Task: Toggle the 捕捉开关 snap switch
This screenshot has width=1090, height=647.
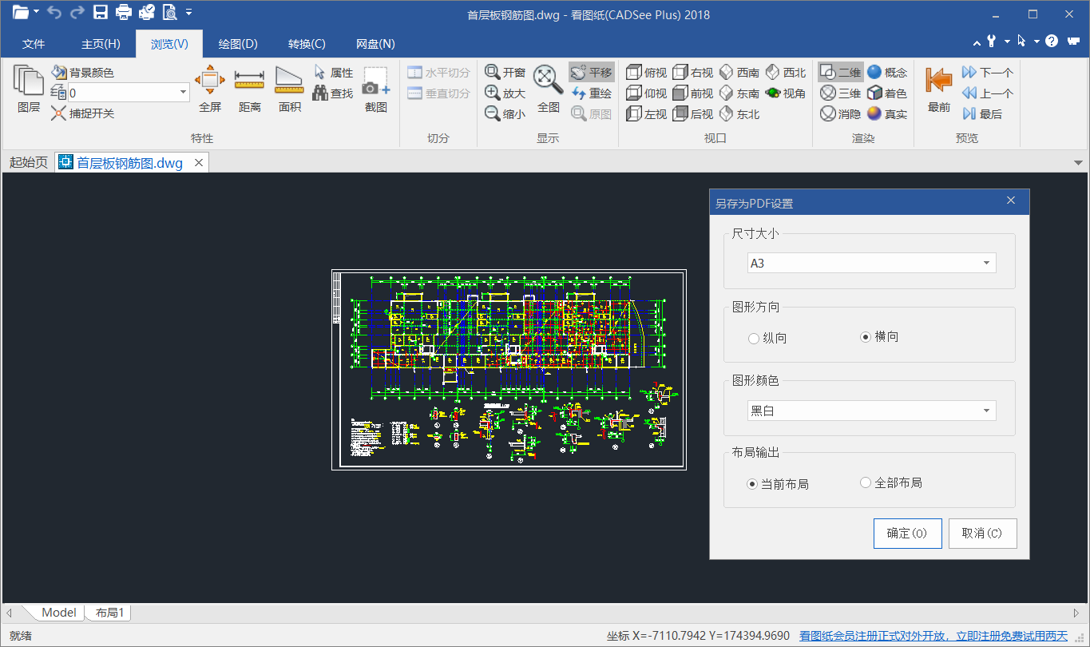Action: click(82, 113)
